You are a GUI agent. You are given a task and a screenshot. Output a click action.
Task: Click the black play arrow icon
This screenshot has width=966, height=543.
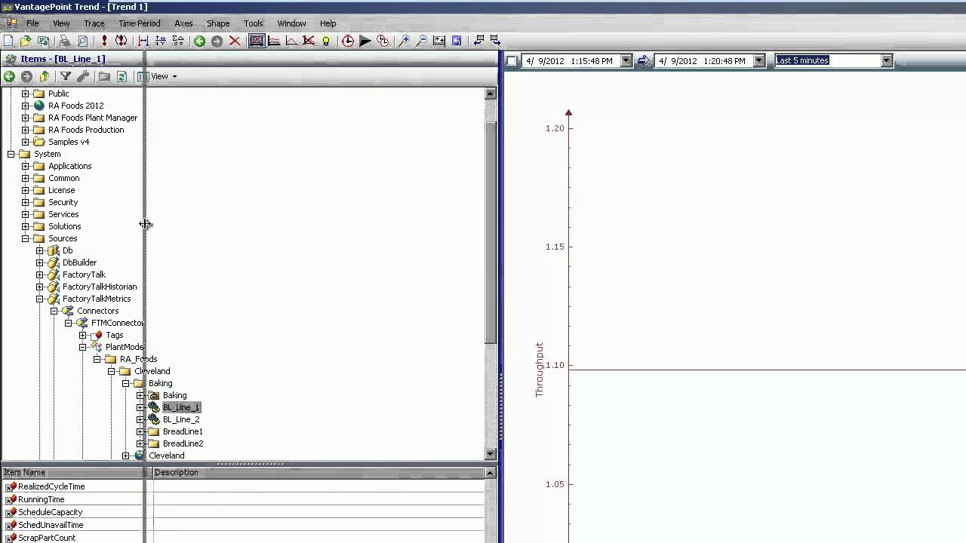click(x=365, y=41)
